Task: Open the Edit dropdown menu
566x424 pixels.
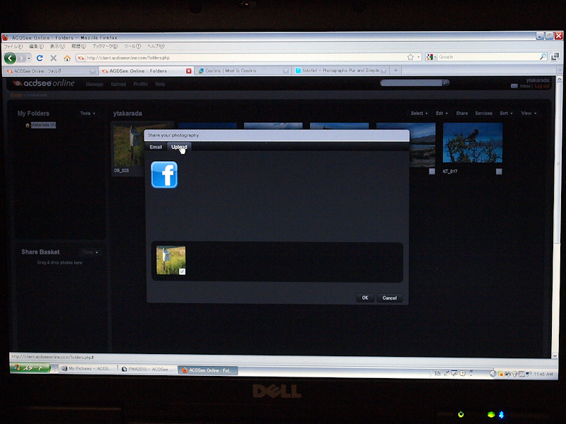Action: click(441, 113)
